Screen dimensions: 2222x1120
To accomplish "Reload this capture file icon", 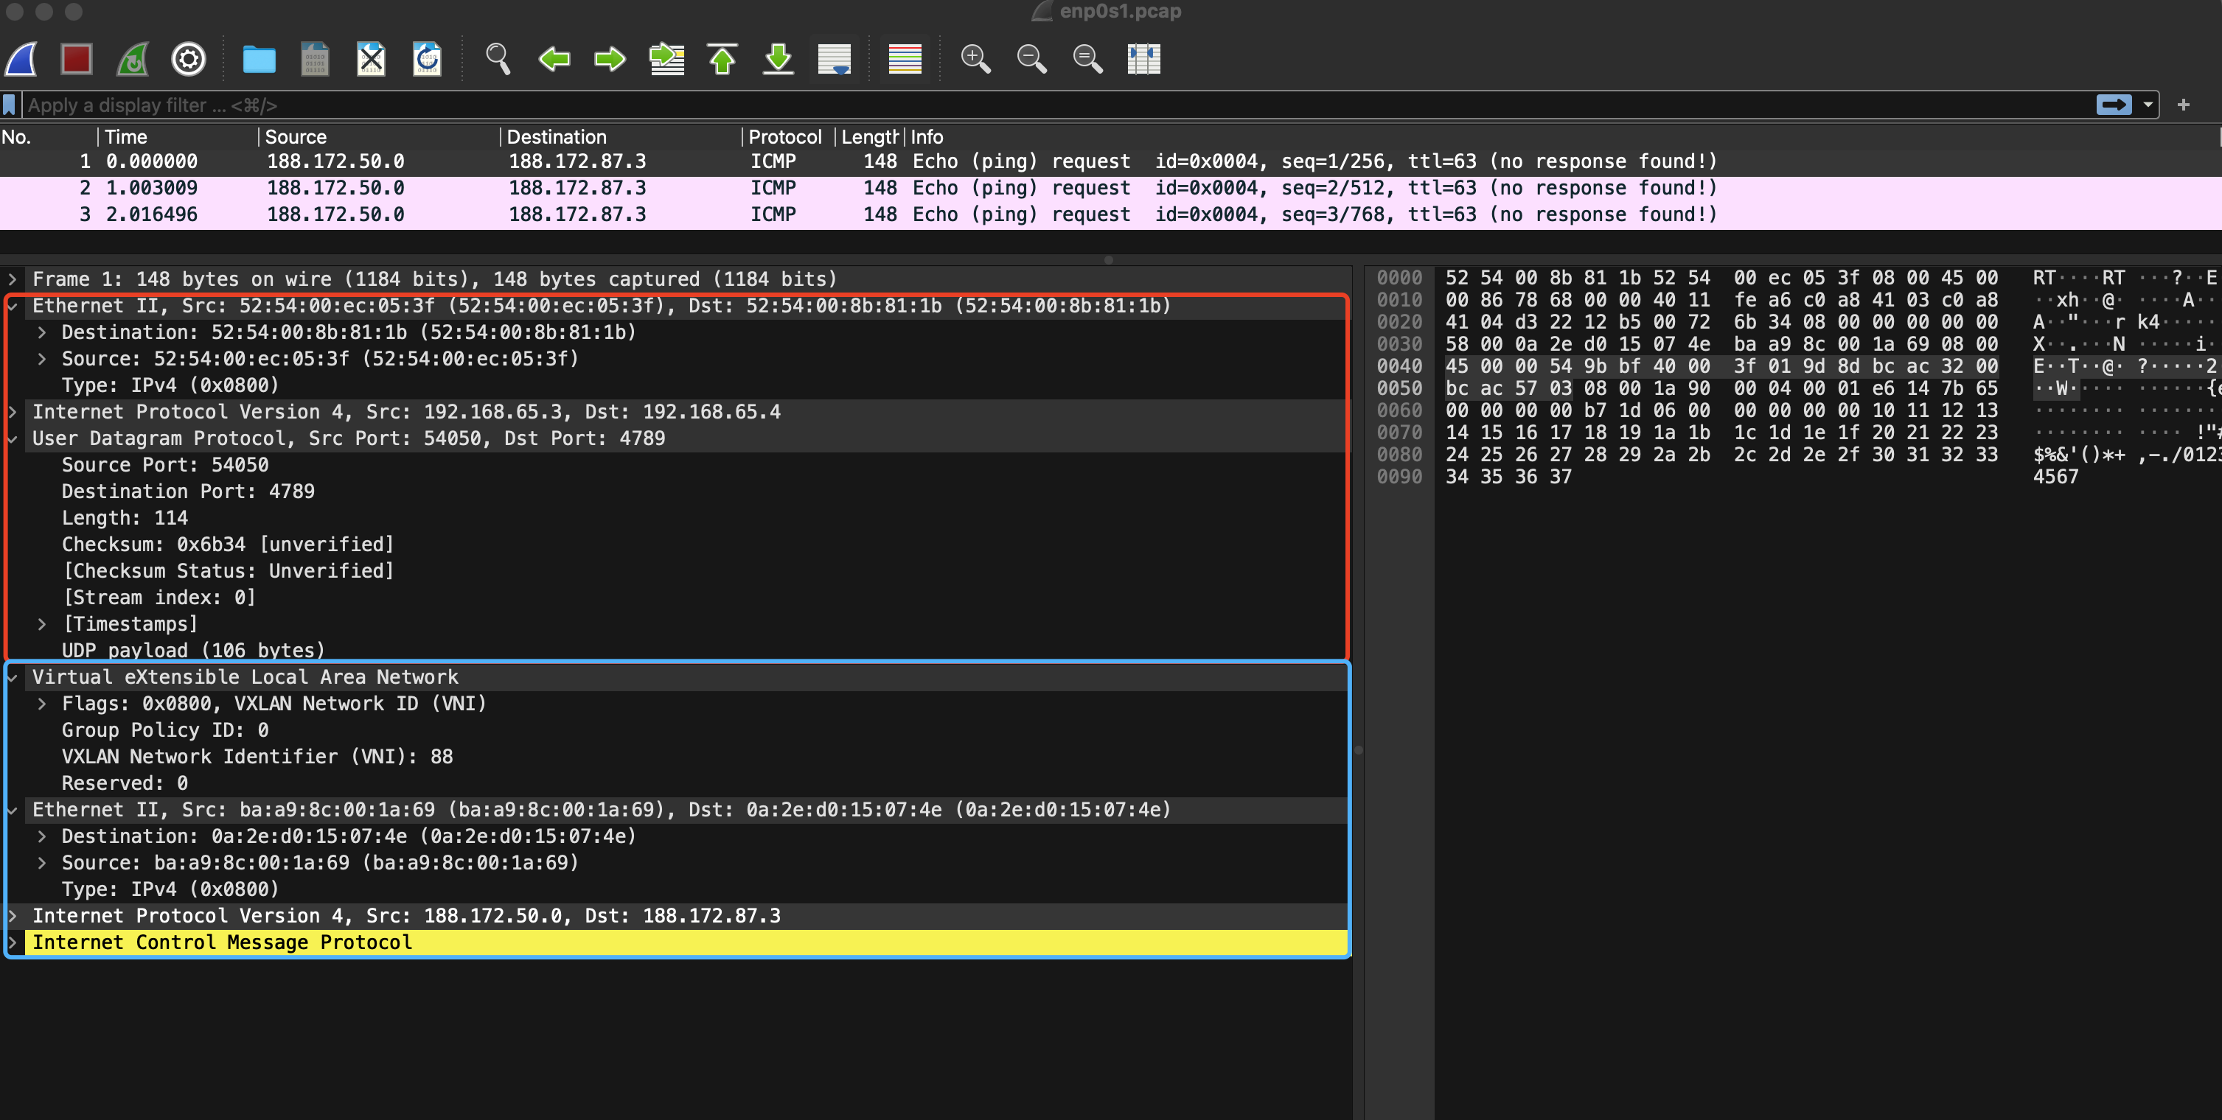I will click(x=427, y=59).
